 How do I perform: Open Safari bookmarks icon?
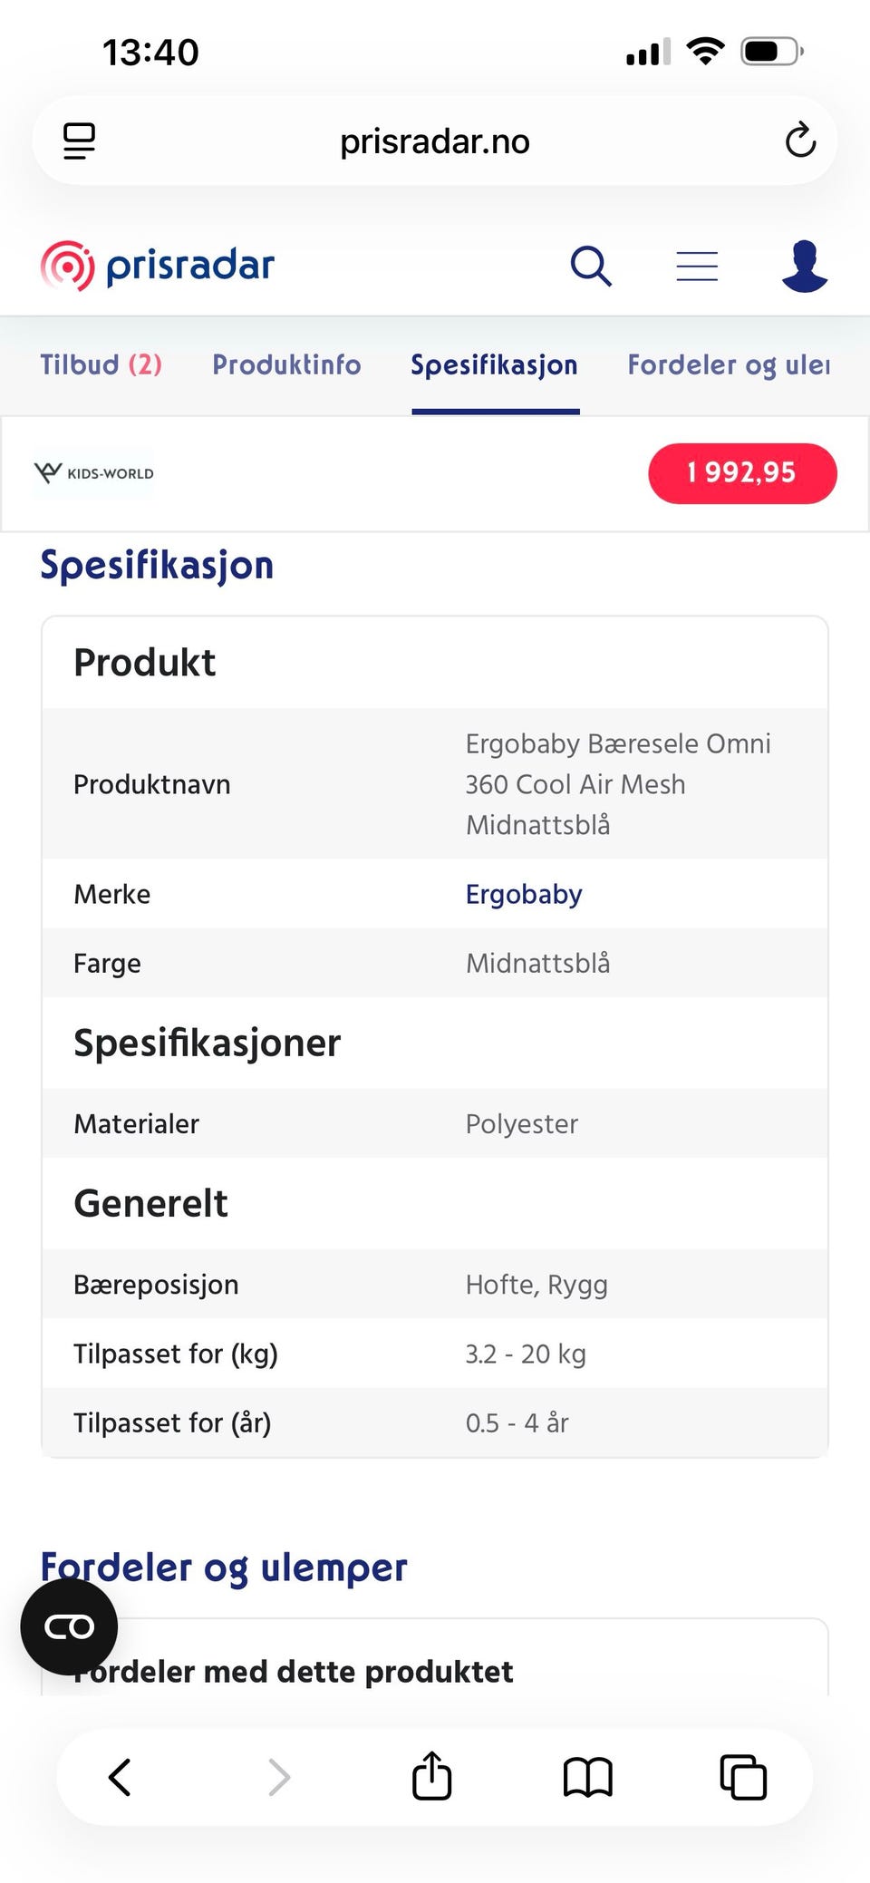click(x=588, y=1777)
